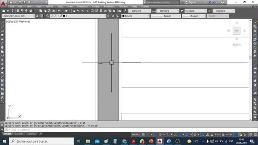The height and width of the screenshot is (145, 258).
Task: Click the Copy icon in Standard toolbar
Action: point(41,11)
